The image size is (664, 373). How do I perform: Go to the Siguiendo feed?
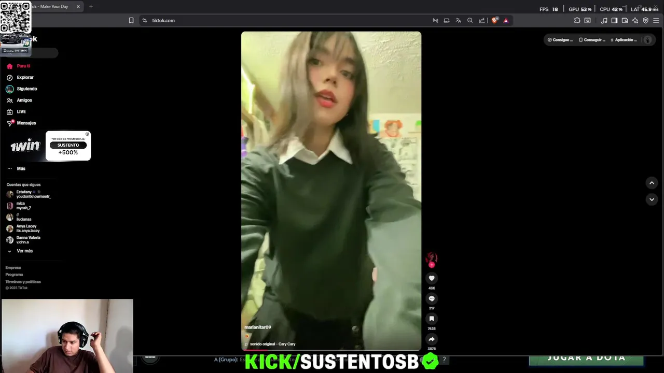(21, 89)
